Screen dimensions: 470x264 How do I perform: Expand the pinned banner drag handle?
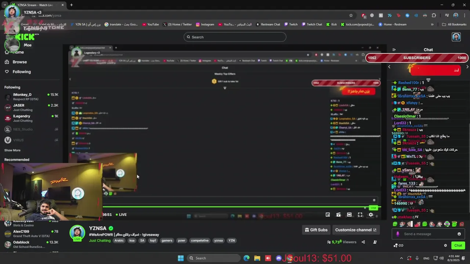(428, 80)
